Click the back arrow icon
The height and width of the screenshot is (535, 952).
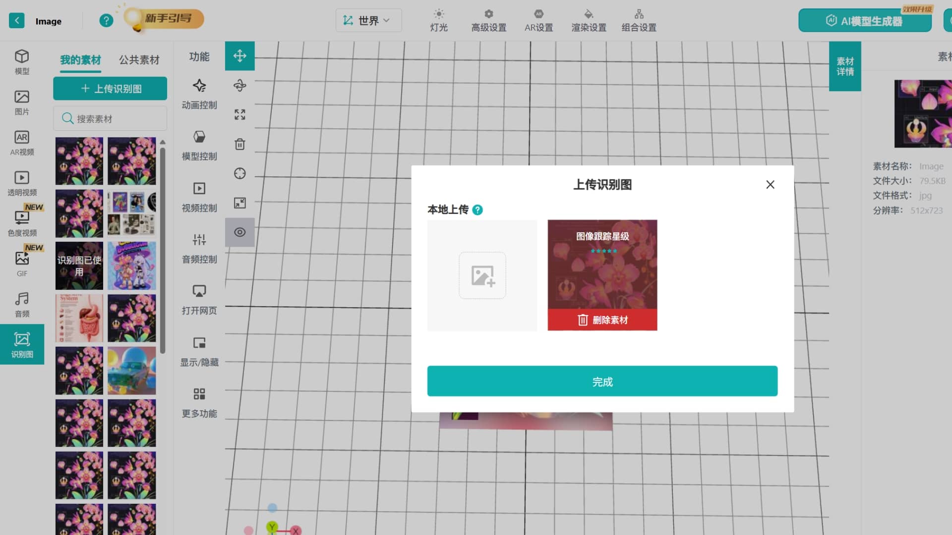[x=17, y=21]
